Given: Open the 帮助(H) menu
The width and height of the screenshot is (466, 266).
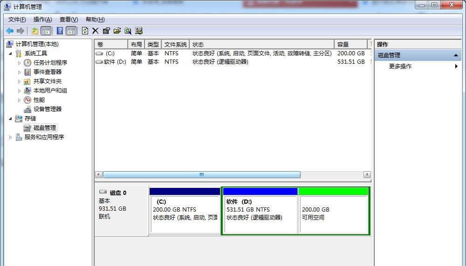Looking at the screenshot, I should [x=95, y=20].
